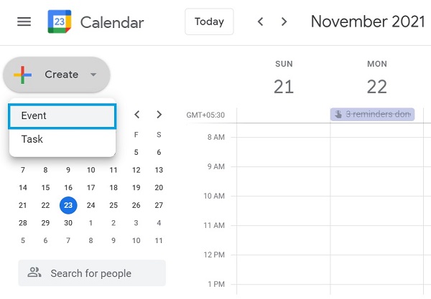Open the hamburger main menu
This screenshot has height=299, width=431.
point(24,22)
